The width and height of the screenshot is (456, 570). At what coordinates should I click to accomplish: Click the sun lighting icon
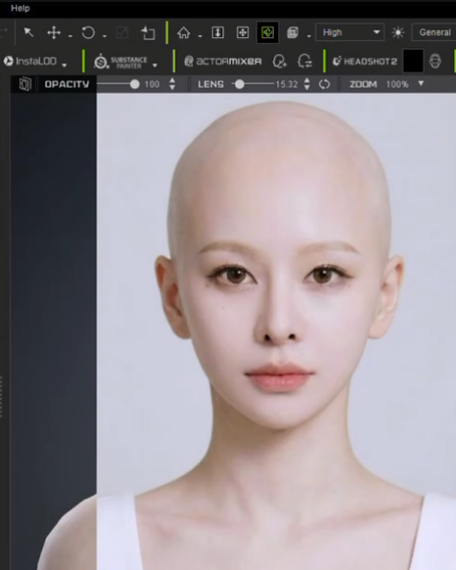[x=398, y=32]
